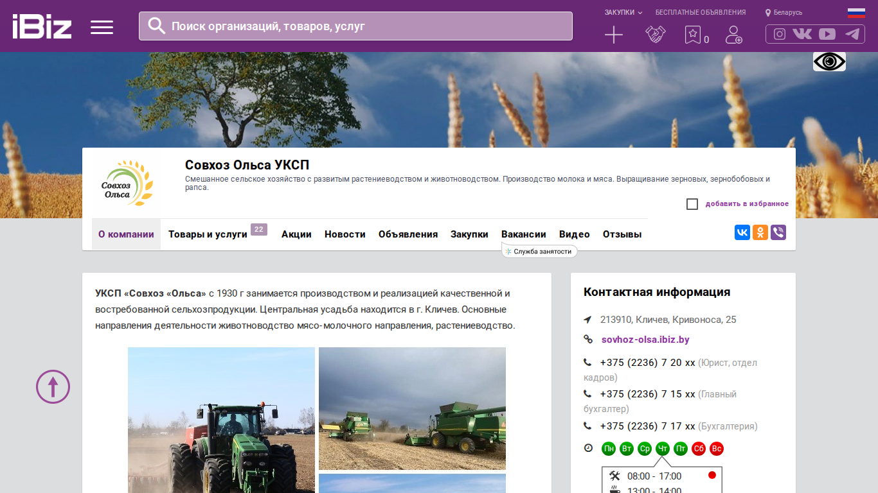View the Видео tab
878x493 pixels.
point(575,234)
